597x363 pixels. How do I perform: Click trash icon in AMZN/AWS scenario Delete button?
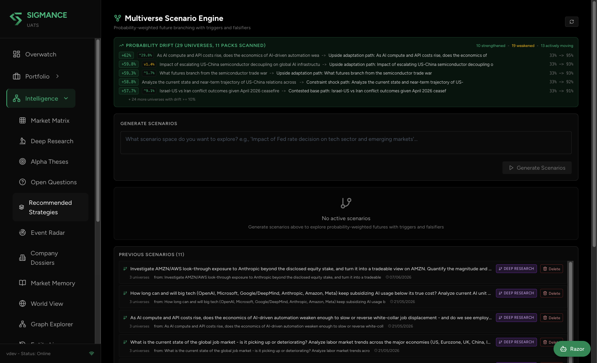pos(545,269)
